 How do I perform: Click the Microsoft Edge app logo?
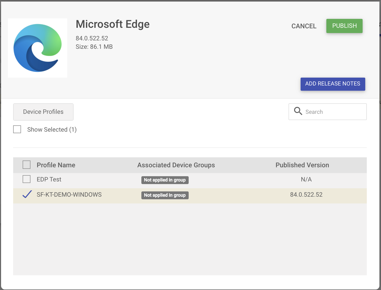click(38, 48)
